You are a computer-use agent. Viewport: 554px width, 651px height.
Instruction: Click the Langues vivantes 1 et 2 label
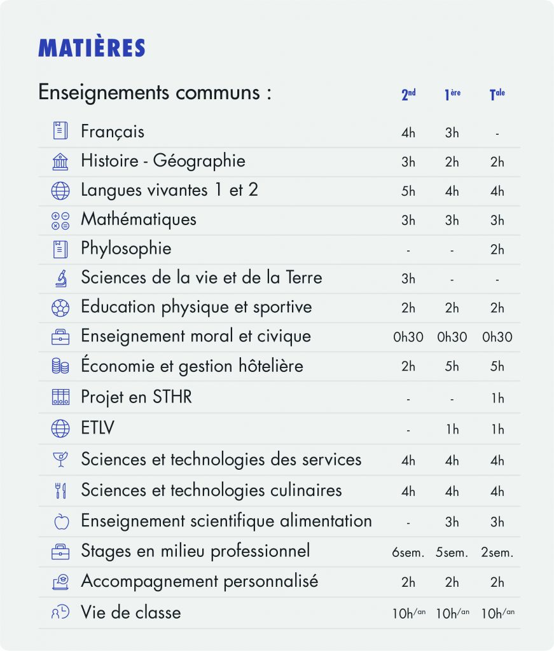click(x=169, y=190)
